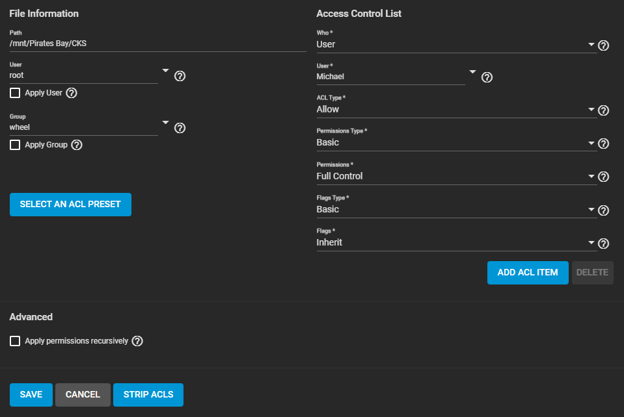
Task: Click help icon beside Flags Type
Action: click(603, 210)
